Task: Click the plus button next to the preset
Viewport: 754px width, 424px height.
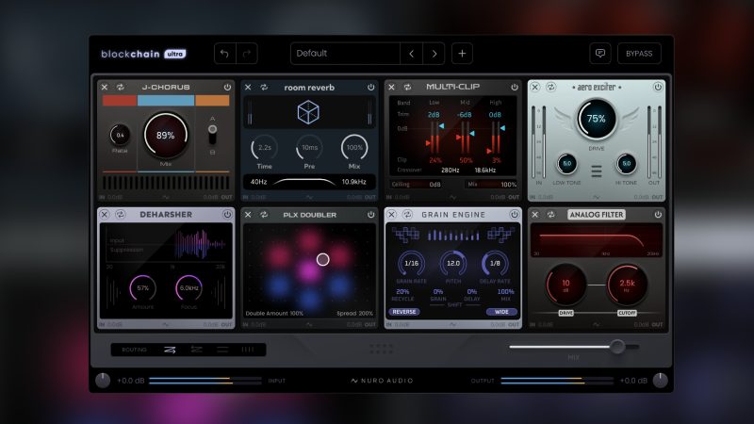Action: click(462, 54)
